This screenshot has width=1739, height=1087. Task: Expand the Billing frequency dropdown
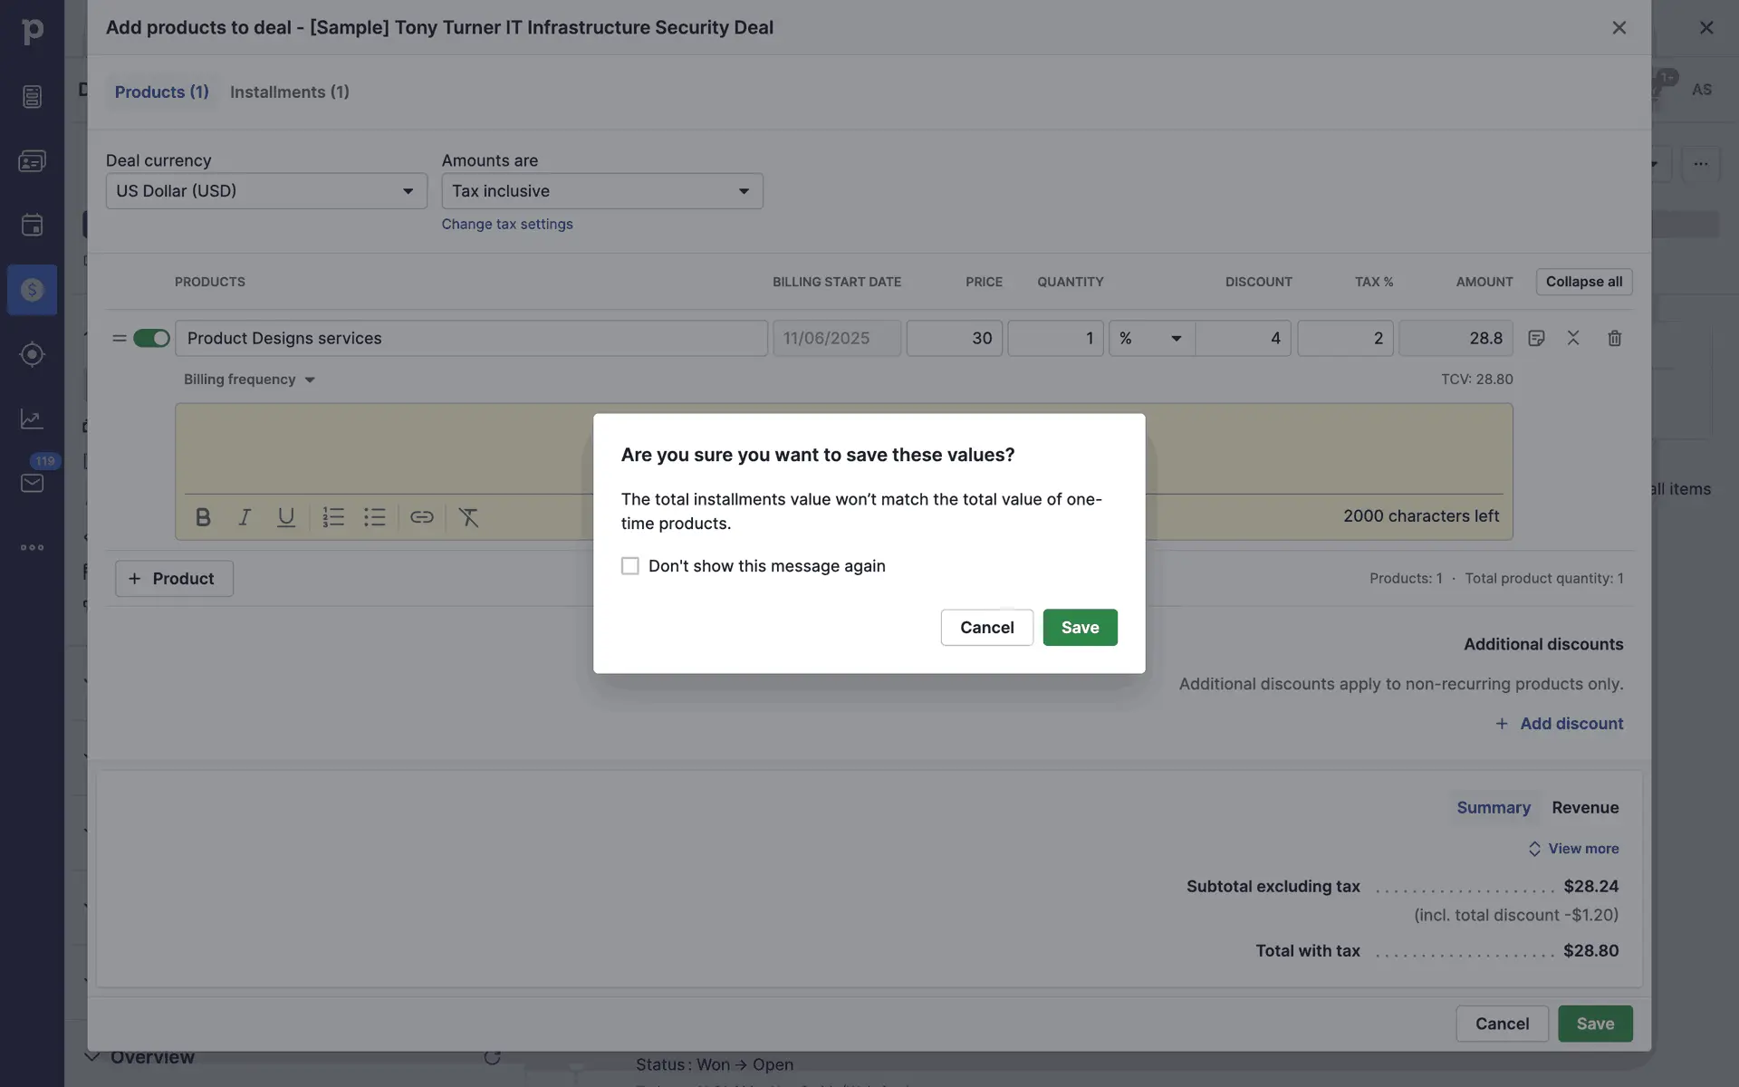249,380
